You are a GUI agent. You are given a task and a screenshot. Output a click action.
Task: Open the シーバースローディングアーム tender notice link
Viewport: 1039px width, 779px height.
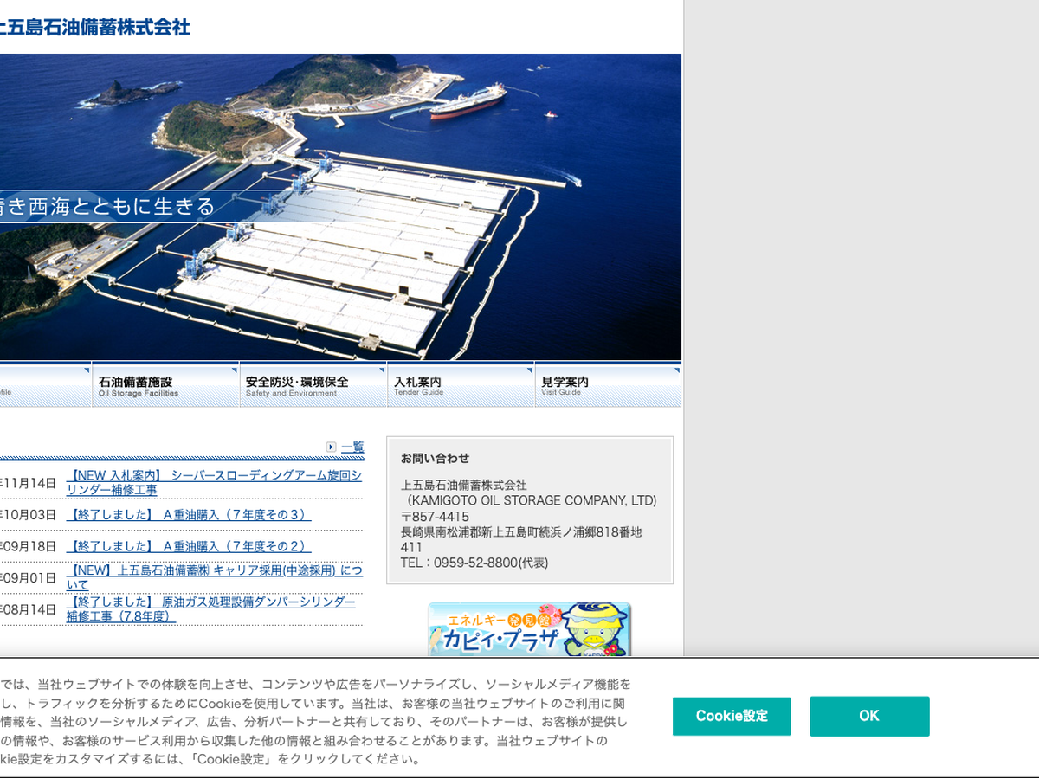(214, 482)
